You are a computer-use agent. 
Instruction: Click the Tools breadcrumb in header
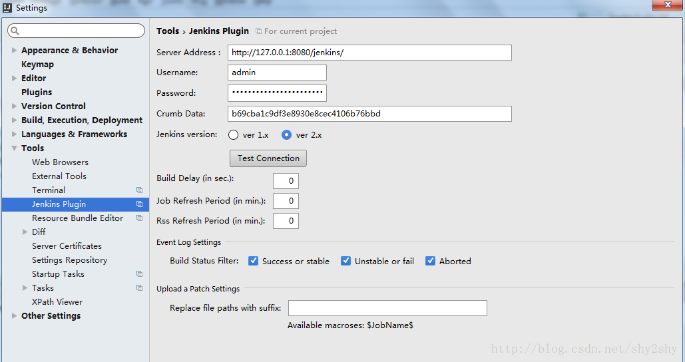168,31
